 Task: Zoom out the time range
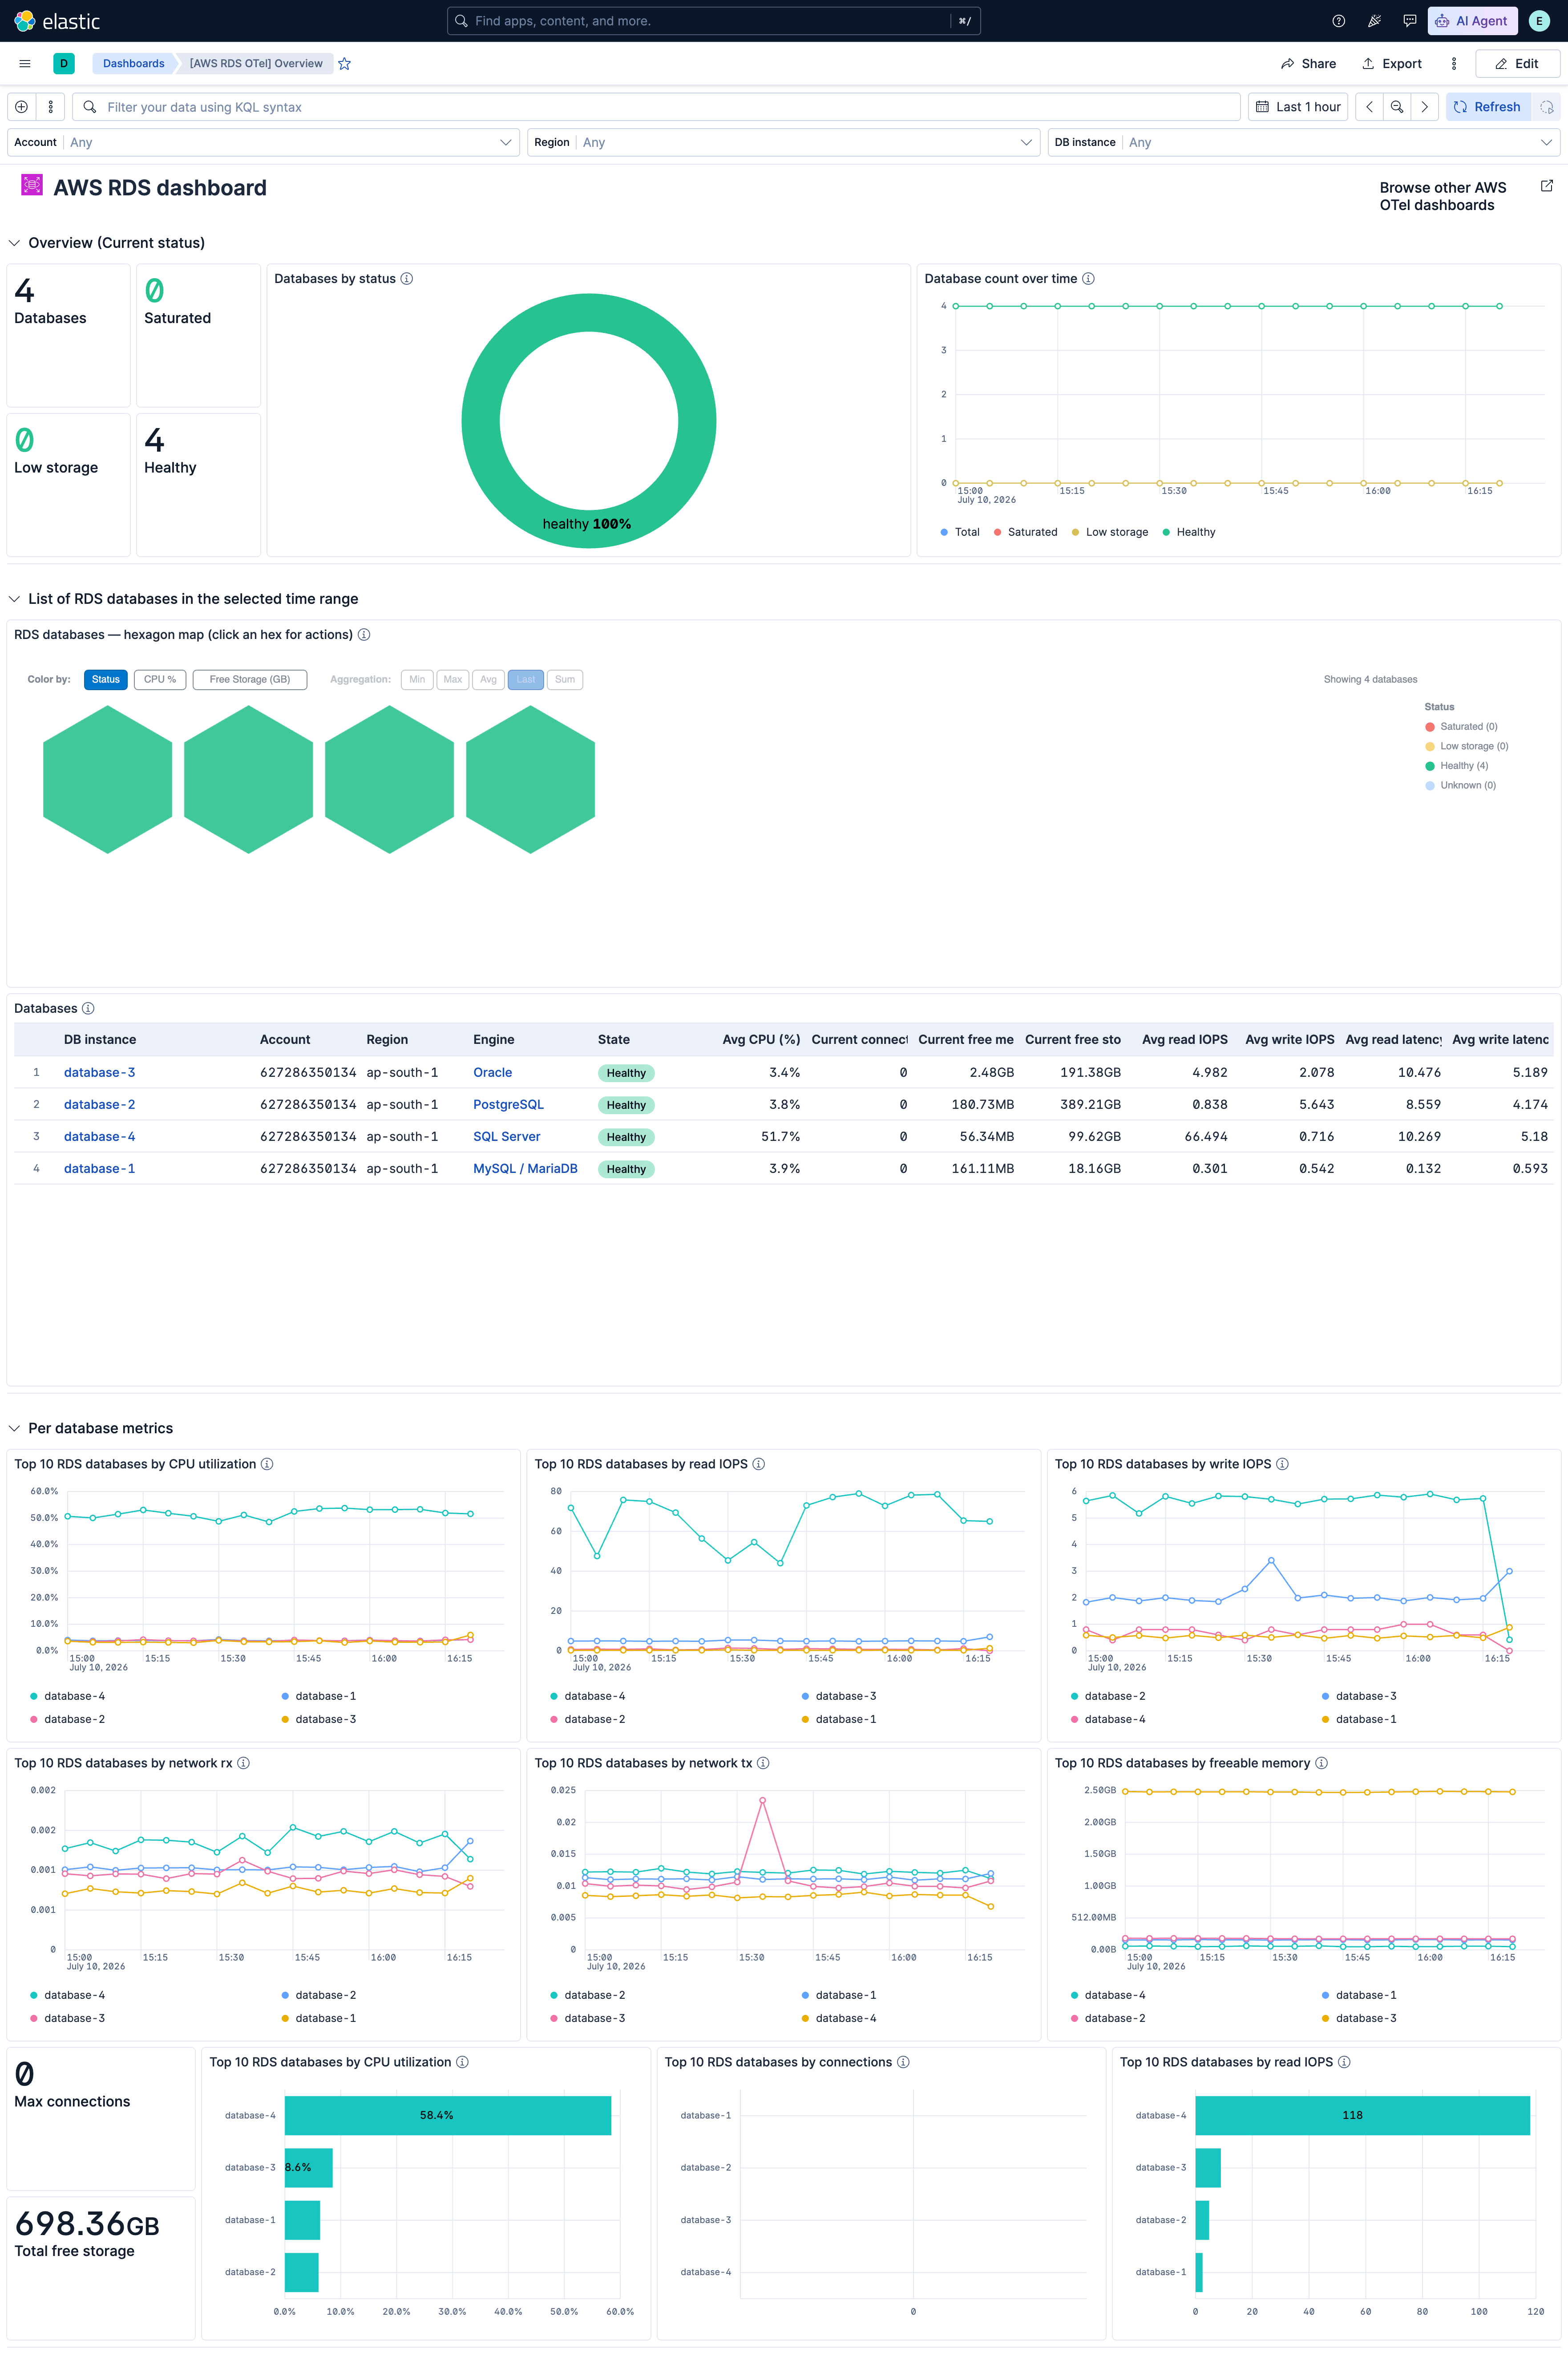click(1397, 107)
